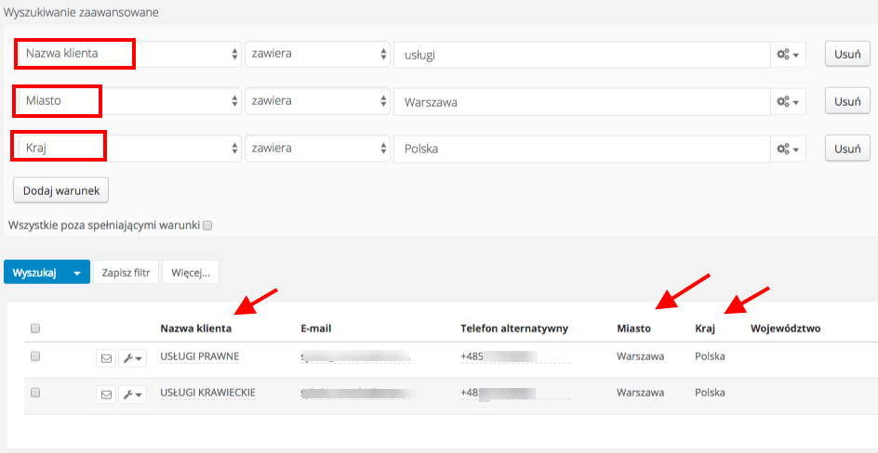Click the blurred email of USŁUGI PRAWNE
The image size is (878, 453).
coord(356,356)
